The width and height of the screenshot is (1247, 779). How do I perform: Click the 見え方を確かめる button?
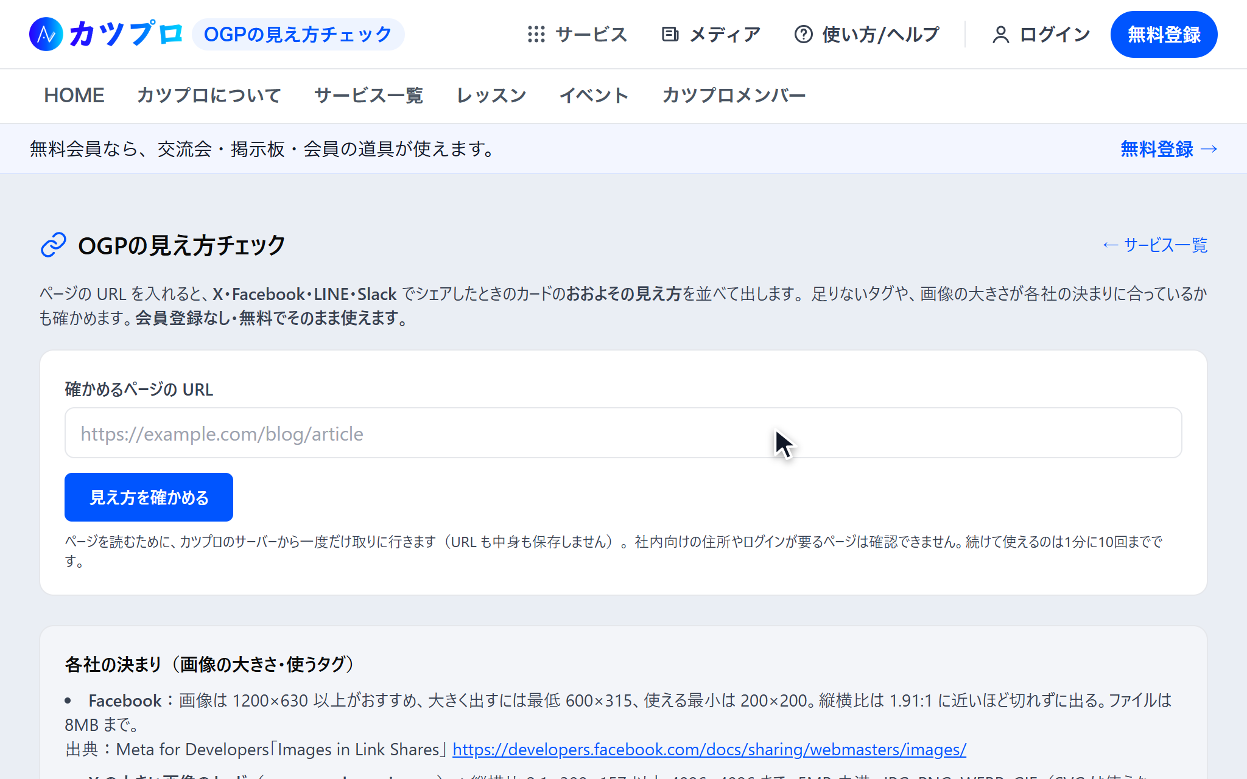point(149,497)
